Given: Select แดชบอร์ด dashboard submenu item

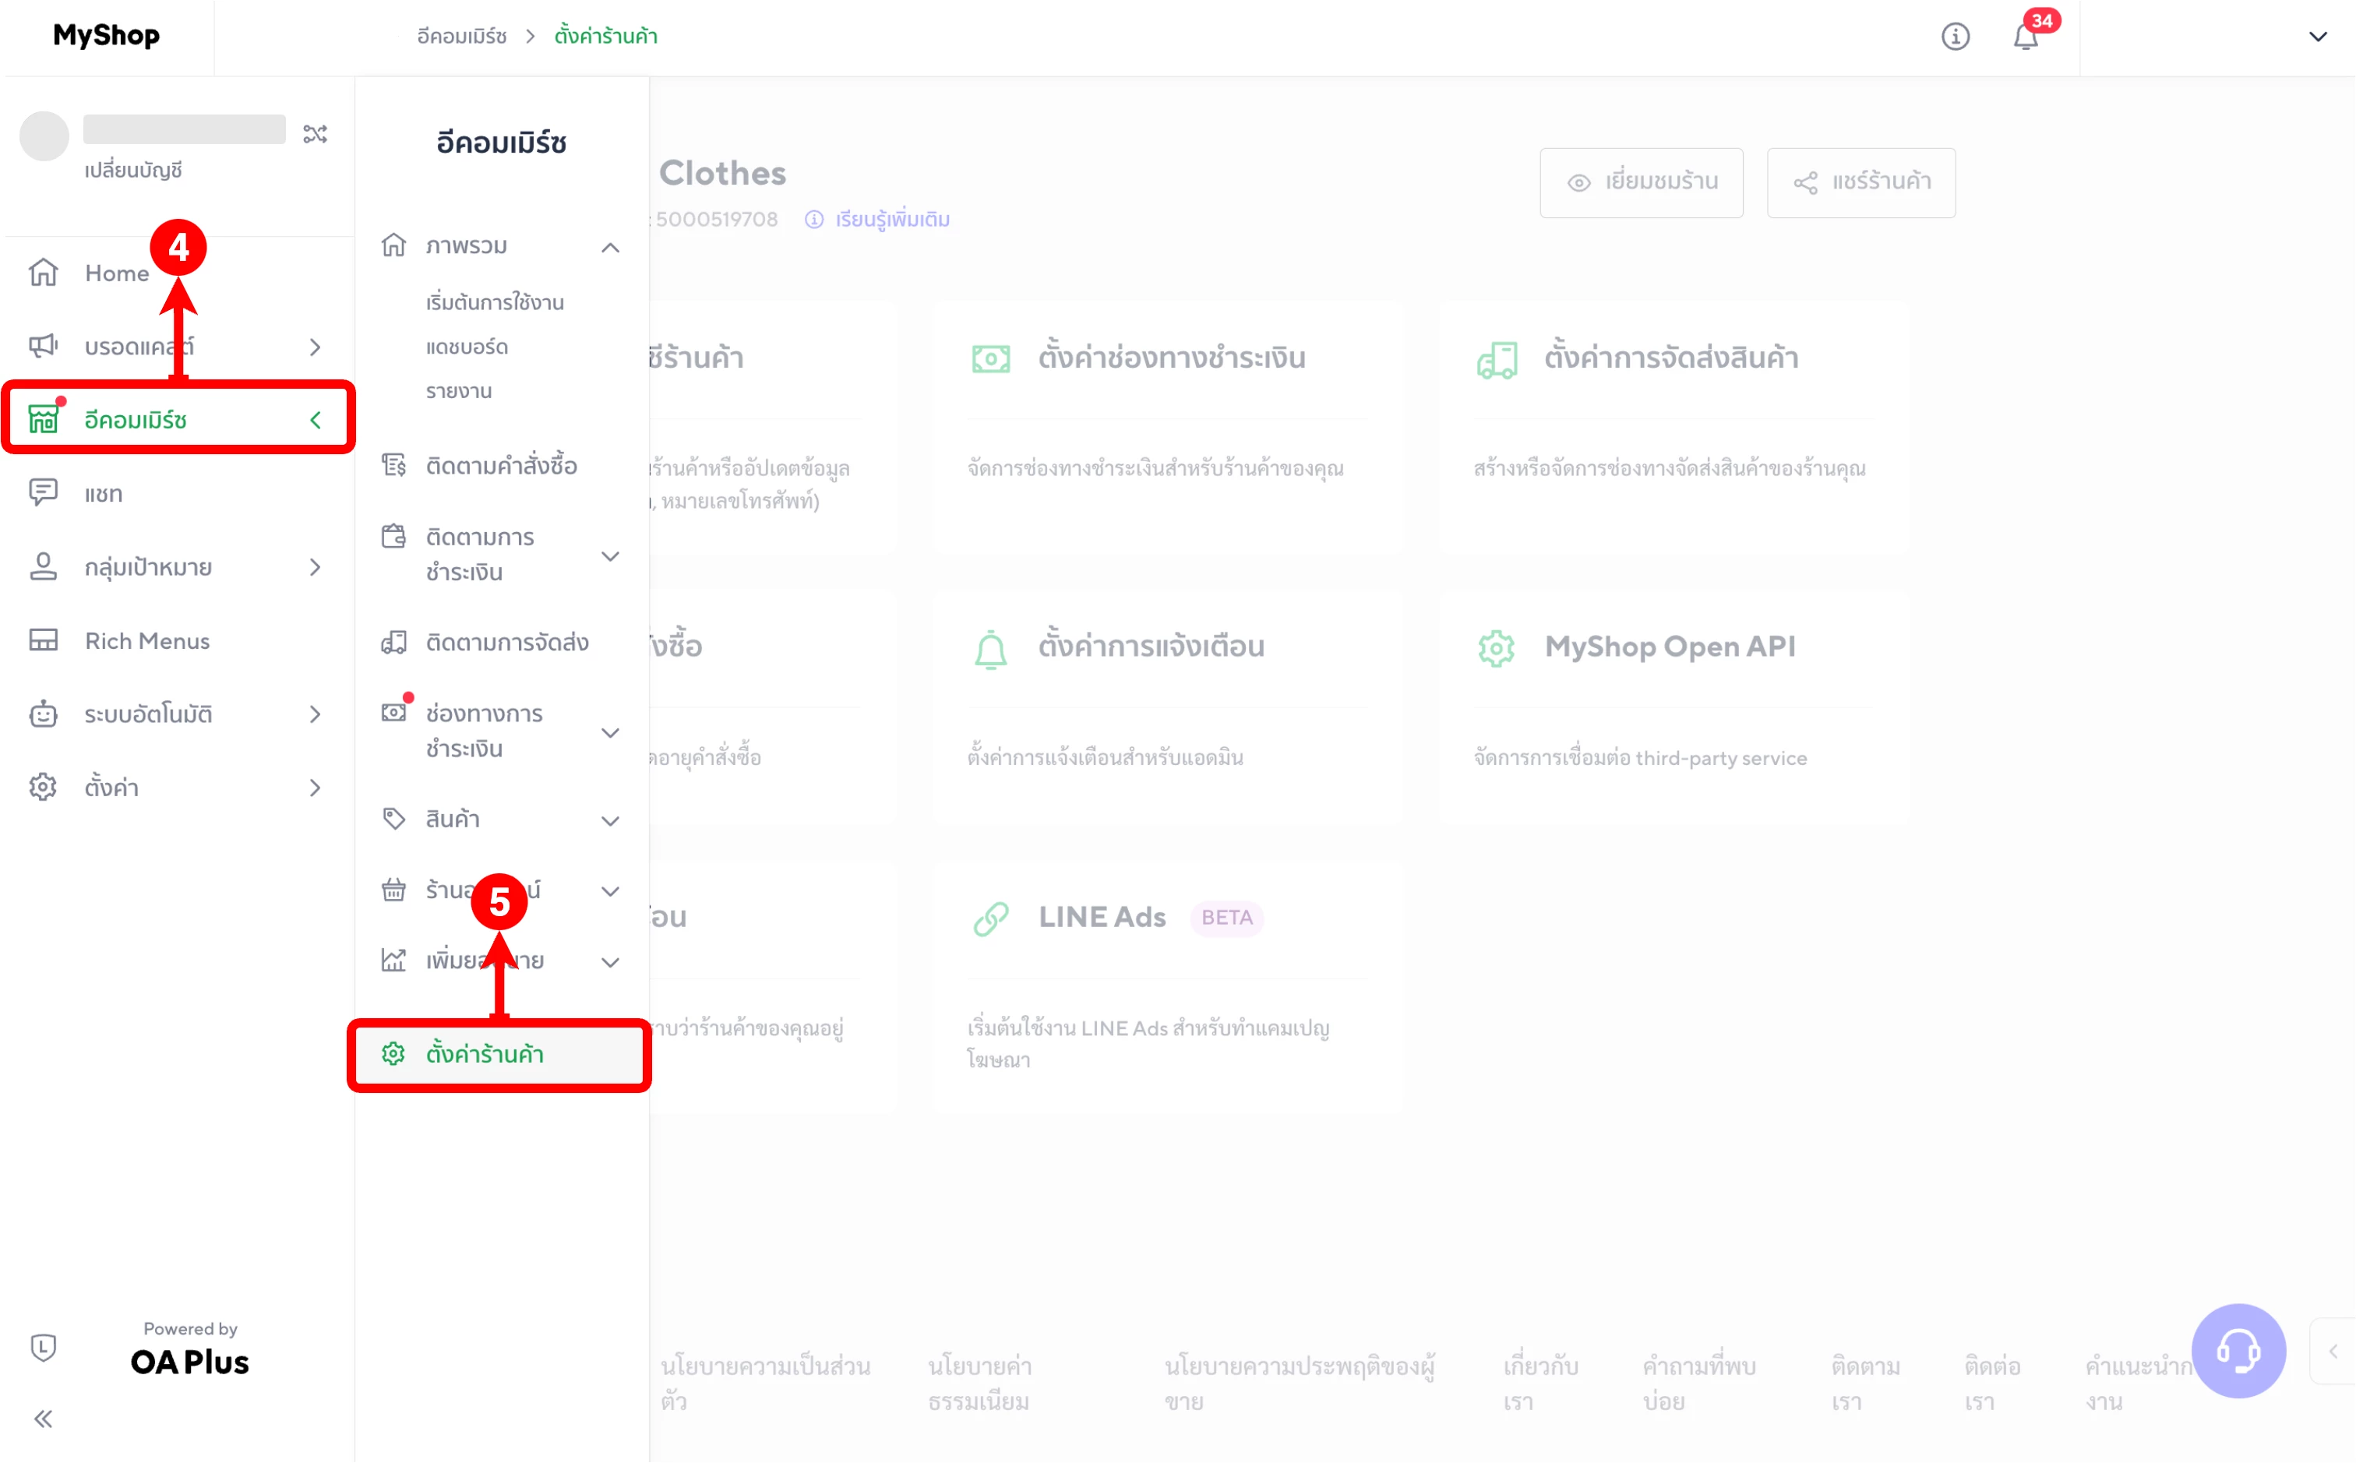Looking at the screenshot, I should point(467,347).
